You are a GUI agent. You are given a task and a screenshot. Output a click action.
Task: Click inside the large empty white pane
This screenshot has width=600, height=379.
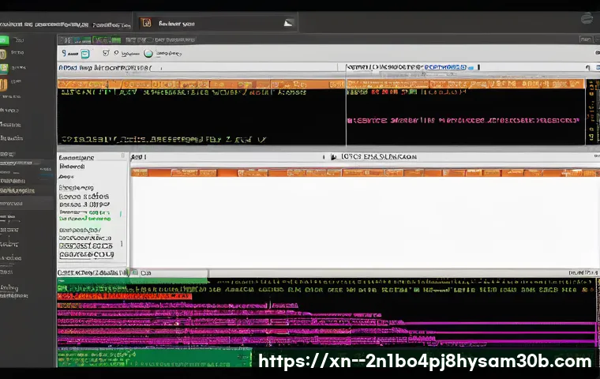363,221
